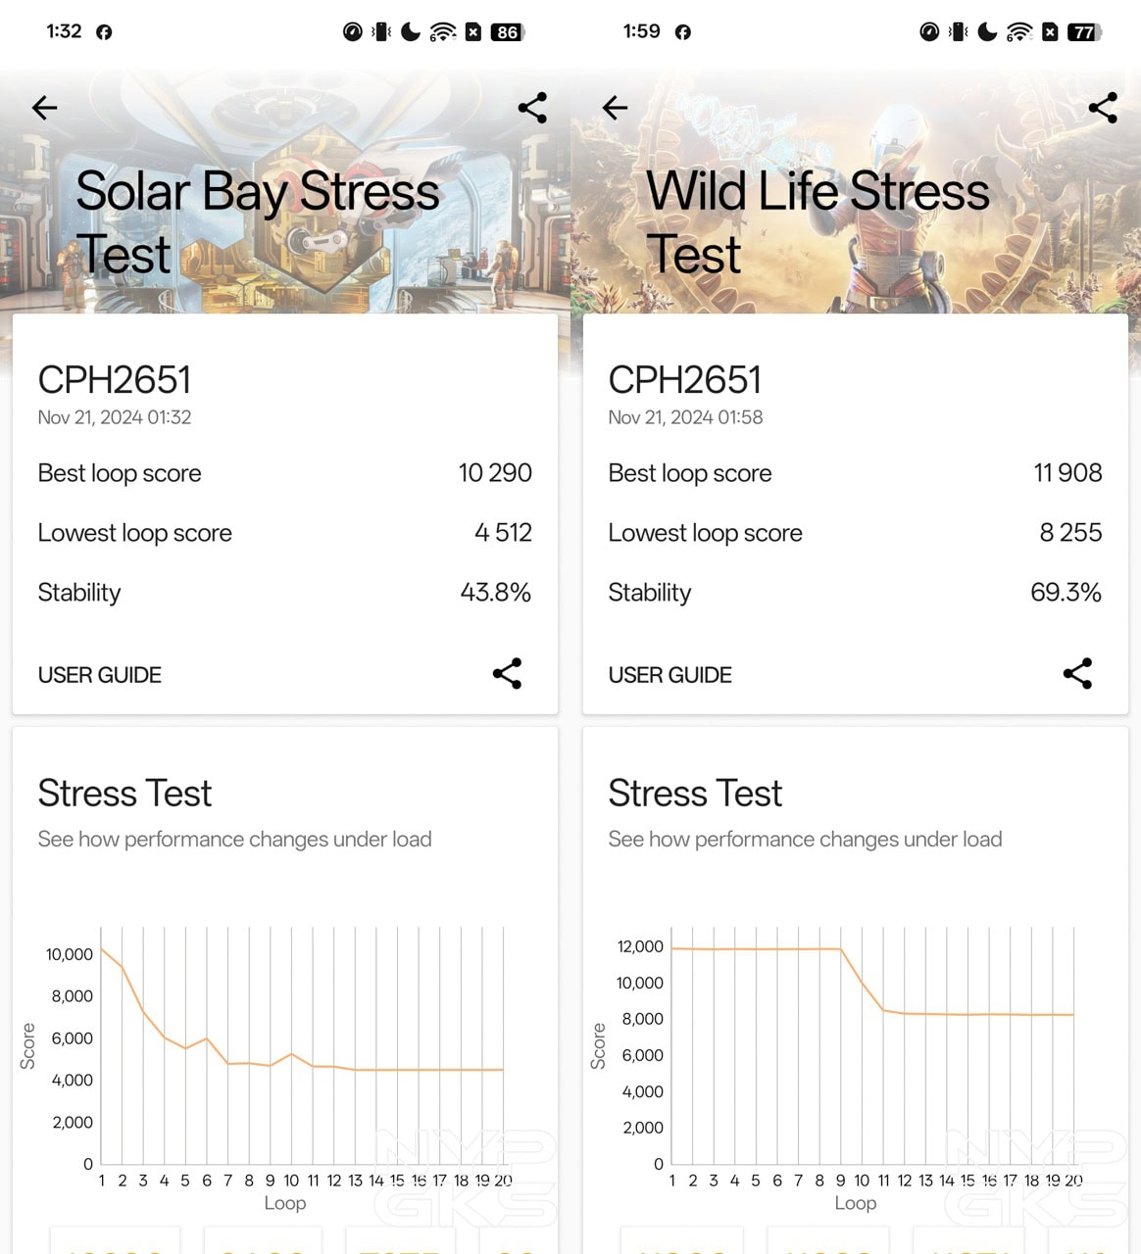Select Solar Bay Best loop score row
Screen dimensions: 1141x1254
pos(284,473)
